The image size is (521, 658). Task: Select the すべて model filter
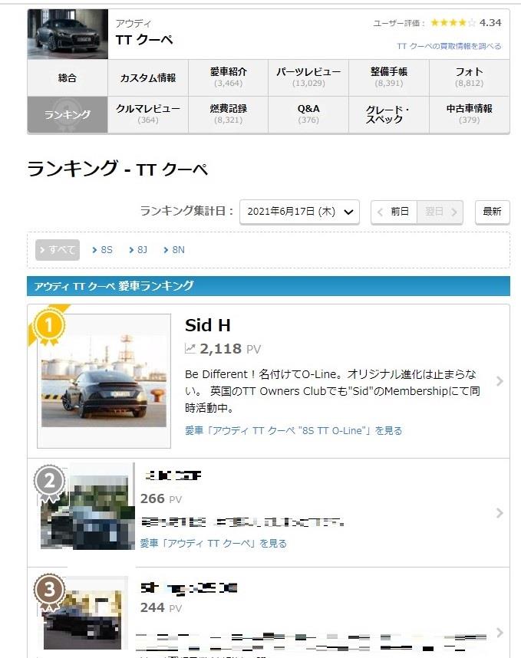click(x=58, y=250)
